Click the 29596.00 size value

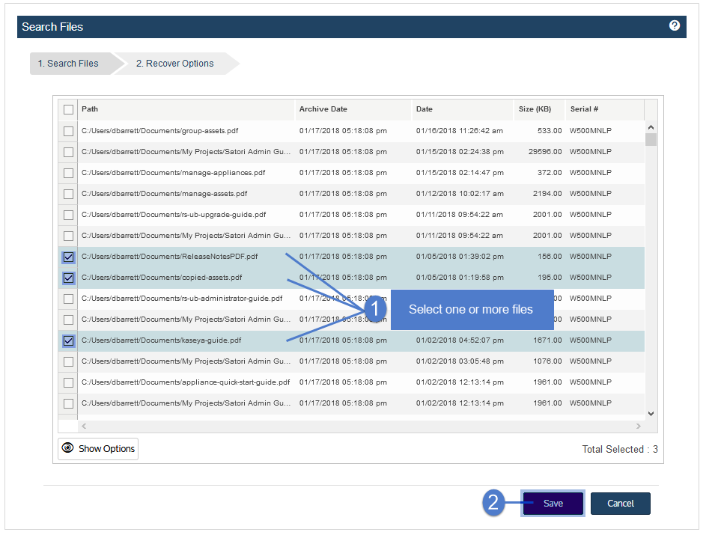coord(545,152)
